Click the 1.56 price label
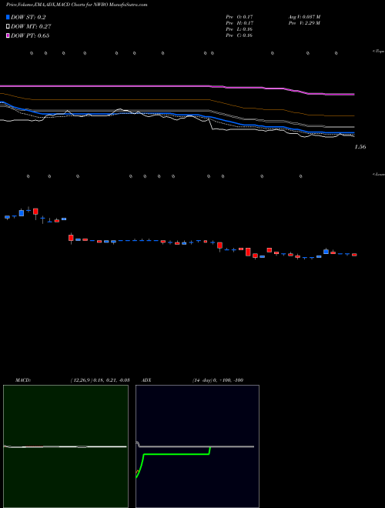385x508 pixels. coord(360,147)
